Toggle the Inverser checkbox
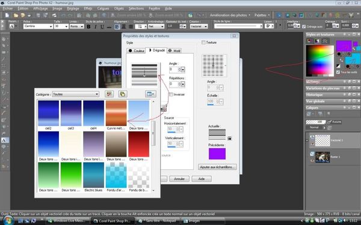 coord(171,94)
